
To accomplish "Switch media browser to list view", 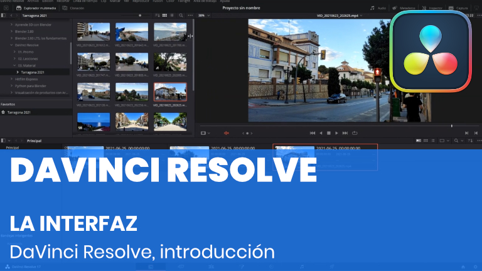I will click(172, 15).
